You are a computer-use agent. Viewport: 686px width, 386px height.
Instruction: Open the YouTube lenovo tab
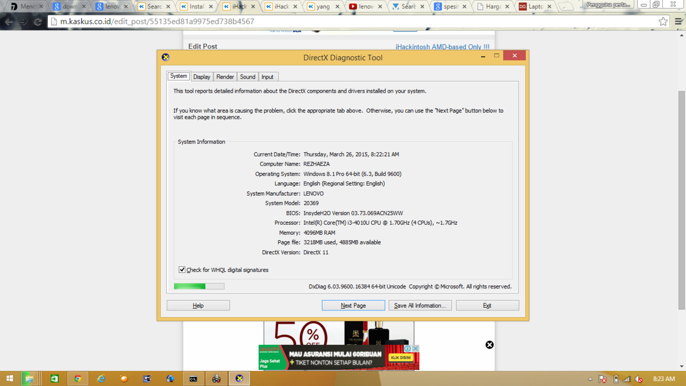click(x=365, y=6)
